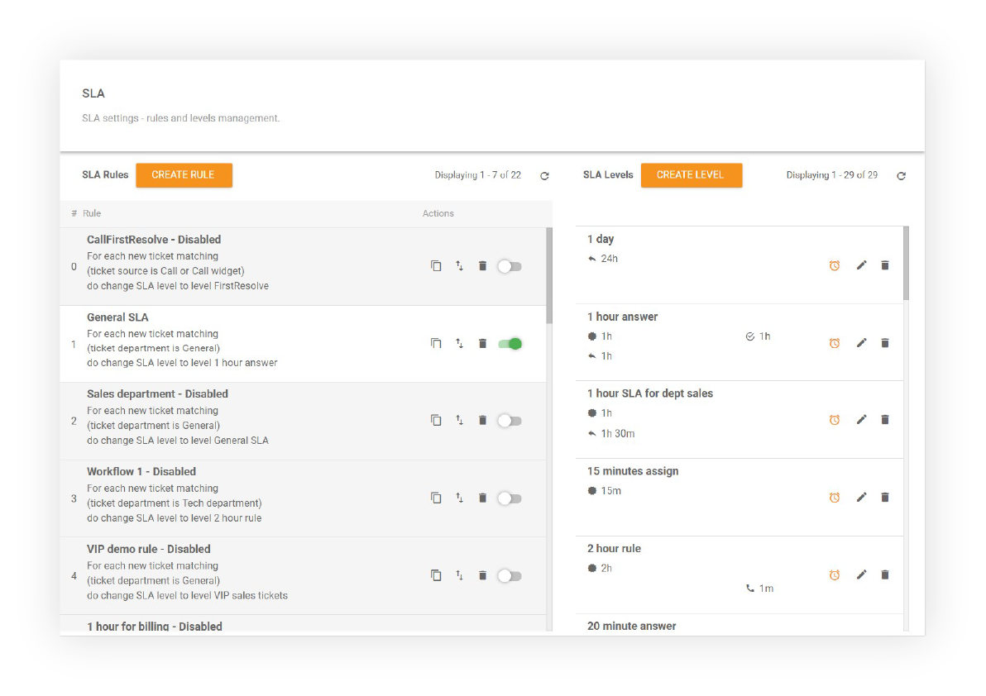Screen dimensions: 986x696
Task: Toggle the VIP demo rule on
Action: [510, 575]
